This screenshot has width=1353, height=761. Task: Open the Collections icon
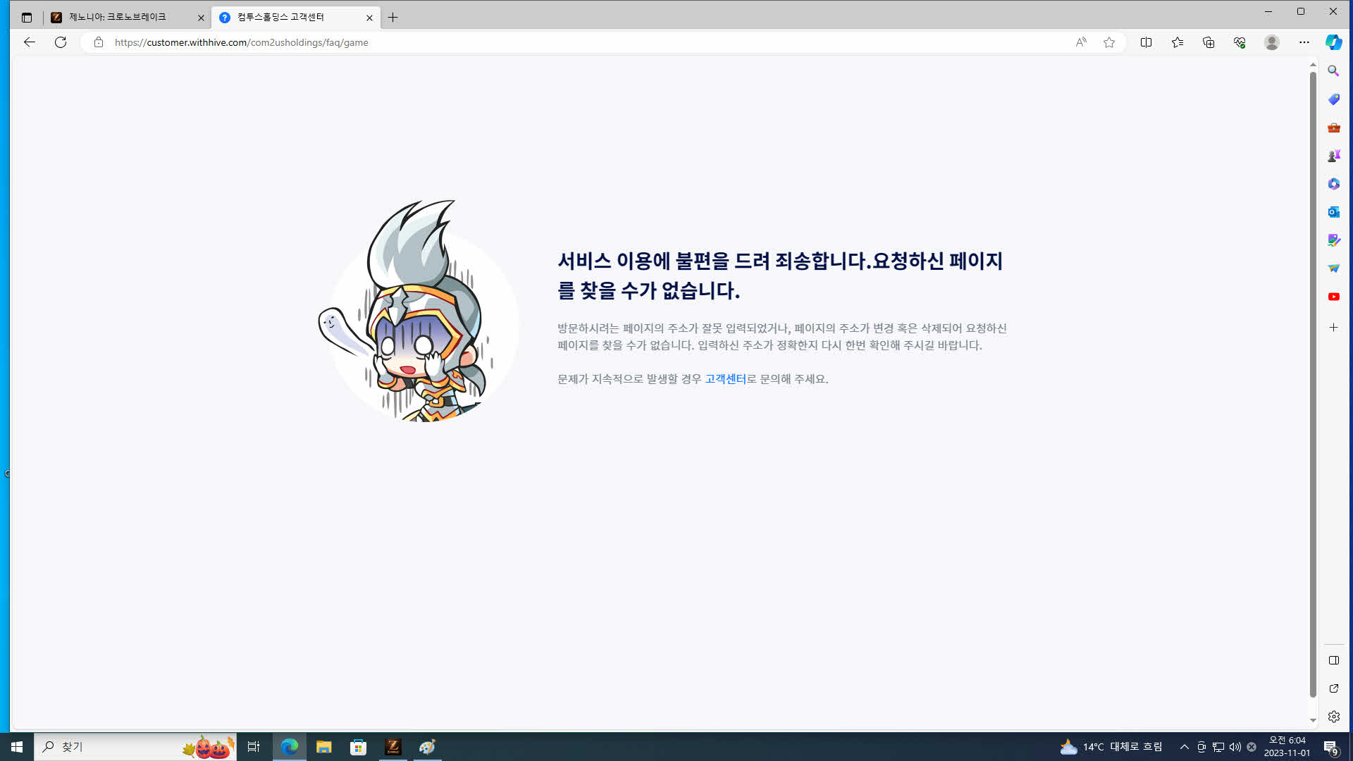(x=1209, y=42)
